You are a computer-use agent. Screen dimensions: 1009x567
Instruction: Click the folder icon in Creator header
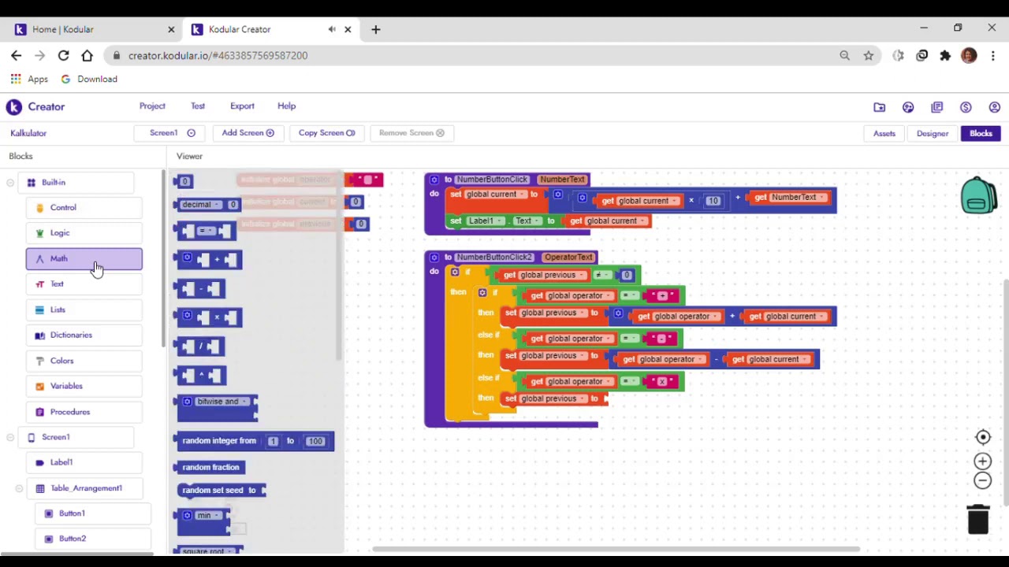point(880,107)
